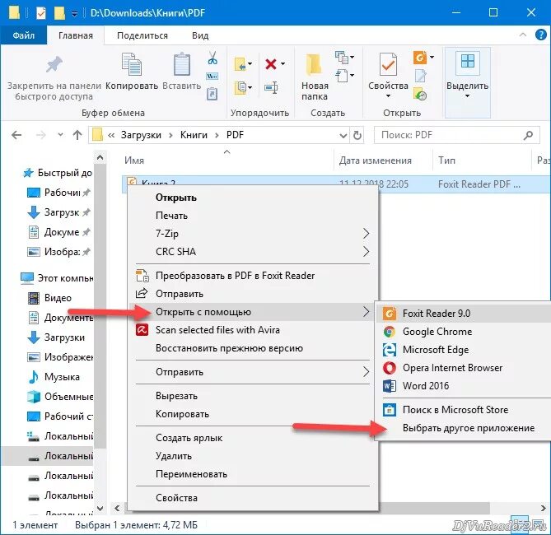The width and height of the screenshot is (551, 535).
Task: Select Открыть in the context menu
Action: coord(253,198)
